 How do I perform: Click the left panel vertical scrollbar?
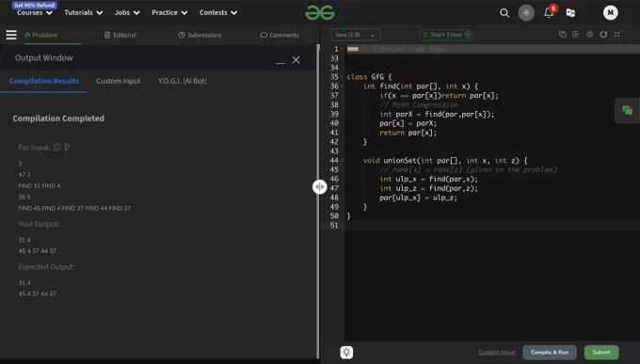click(318, 200)
